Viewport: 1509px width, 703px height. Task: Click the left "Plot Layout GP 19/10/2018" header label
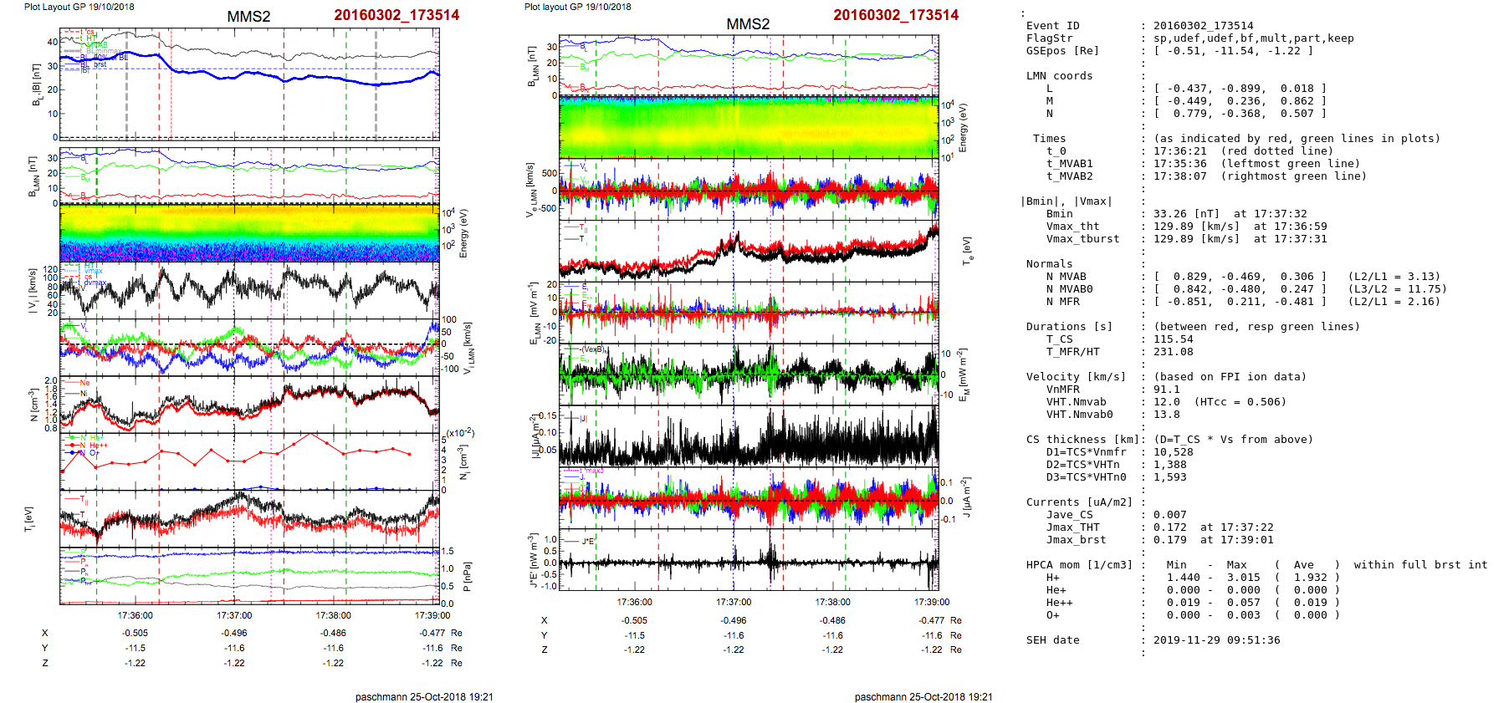point(79,7)
